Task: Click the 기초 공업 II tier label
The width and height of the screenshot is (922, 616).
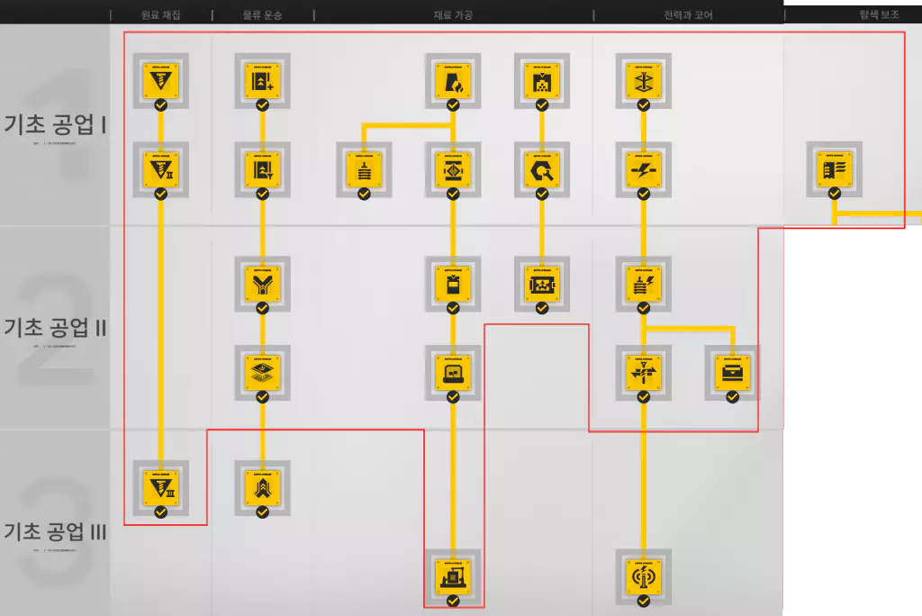Action: tap(55, 328)
